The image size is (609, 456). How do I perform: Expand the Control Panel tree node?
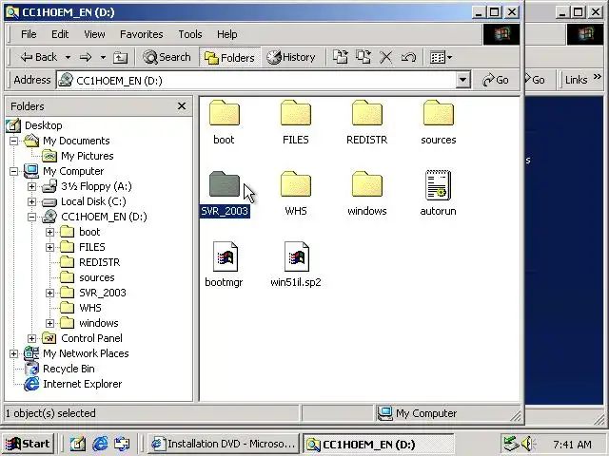(31, 338)
